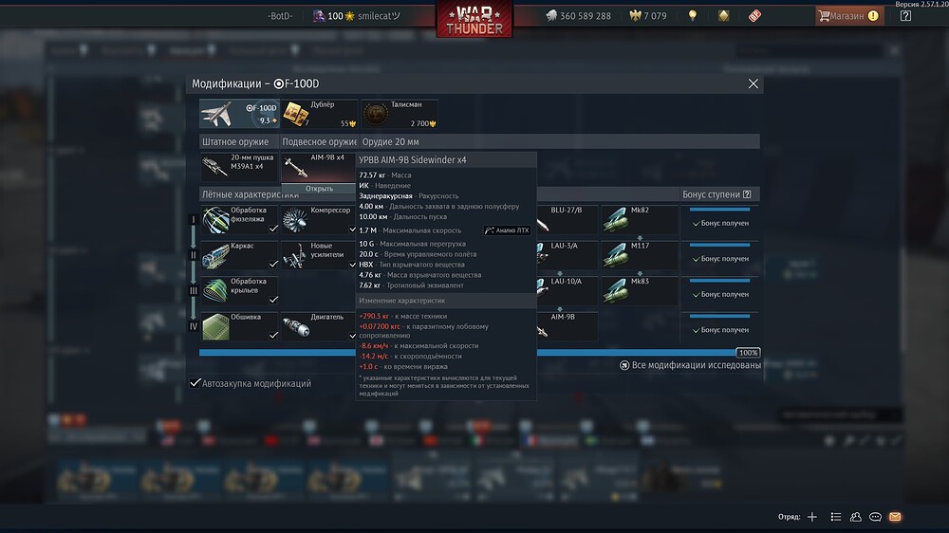This screenshot has height=533, width=949.
Task: Click the War Thunder logo
Action: (x=474, y=19)
